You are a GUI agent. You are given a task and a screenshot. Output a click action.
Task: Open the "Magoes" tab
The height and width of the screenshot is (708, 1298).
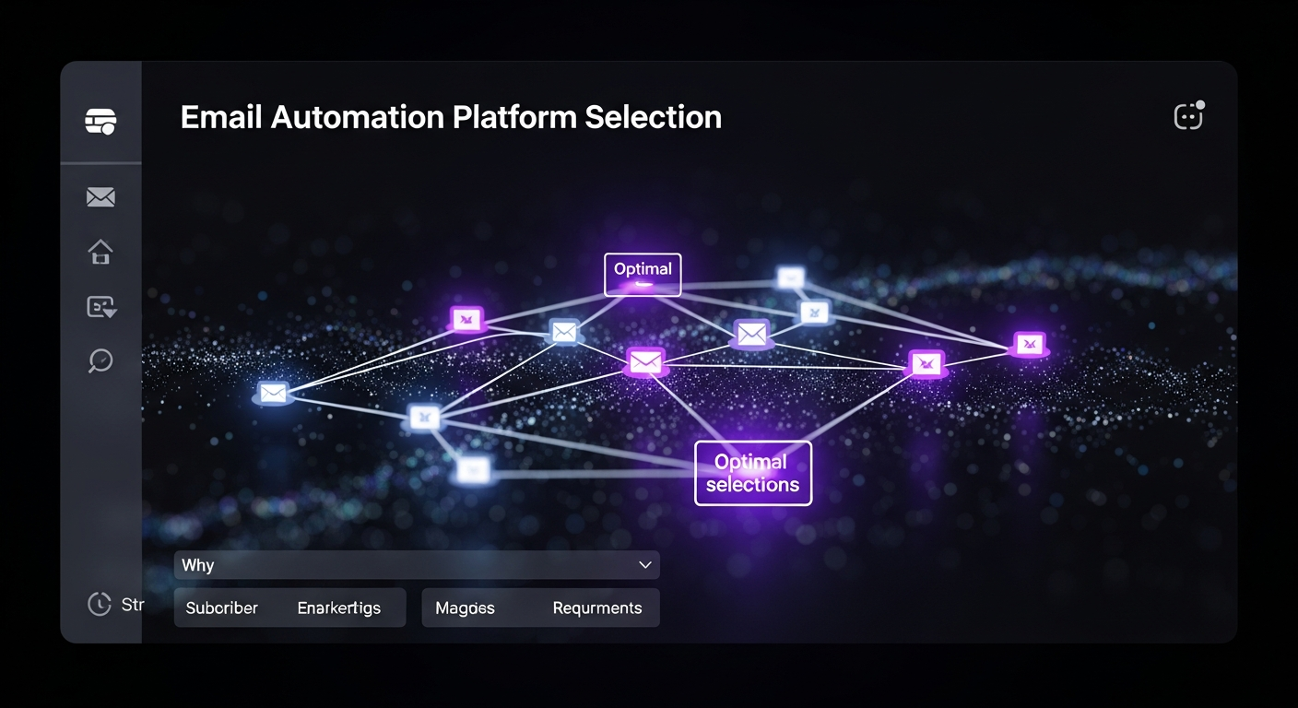[x=465, y=608]
